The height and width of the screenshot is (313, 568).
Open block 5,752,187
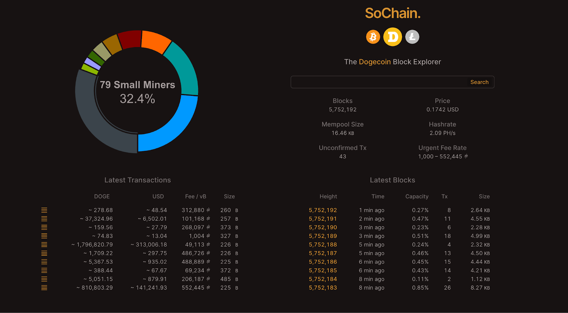(323, 253)
